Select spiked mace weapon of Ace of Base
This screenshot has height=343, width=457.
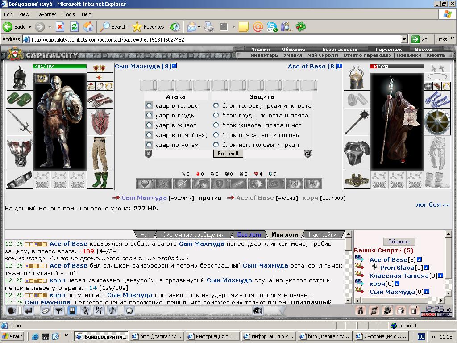pyautogui.click(x=357, y=122)
